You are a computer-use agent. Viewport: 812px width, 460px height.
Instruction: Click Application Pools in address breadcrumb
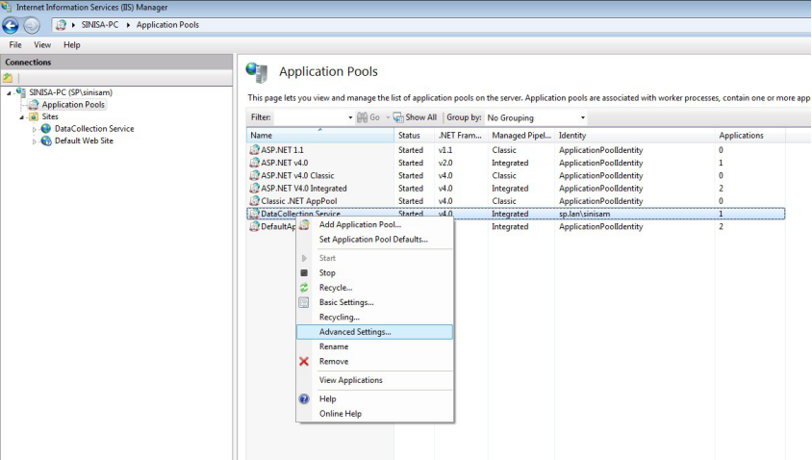pyautogui.click(x=167, y=25)
